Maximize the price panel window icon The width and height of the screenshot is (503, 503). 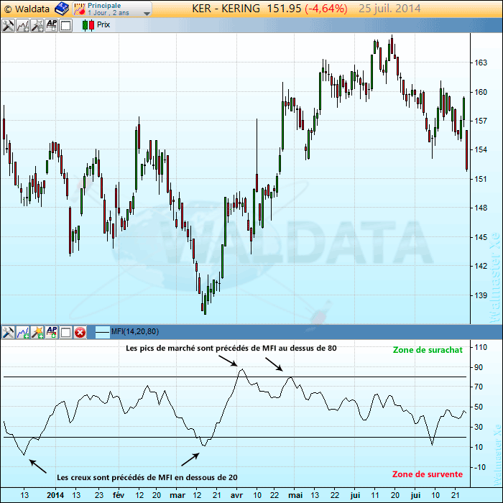tap(66, 25)
